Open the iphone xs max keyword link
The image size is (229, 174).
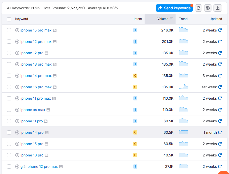pos(33,110)
